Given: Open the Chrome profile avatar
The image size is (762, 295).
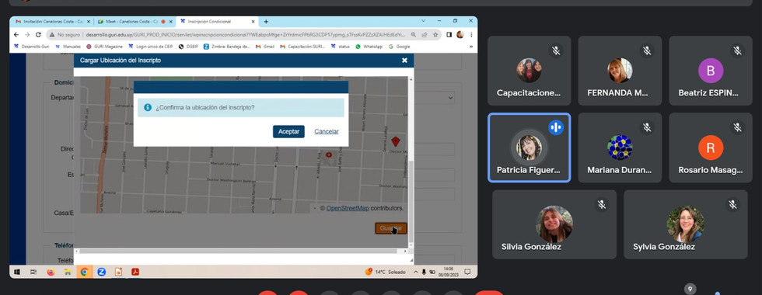Looking at the screenshot, I should pyautogui.click(x=460, y=35).
